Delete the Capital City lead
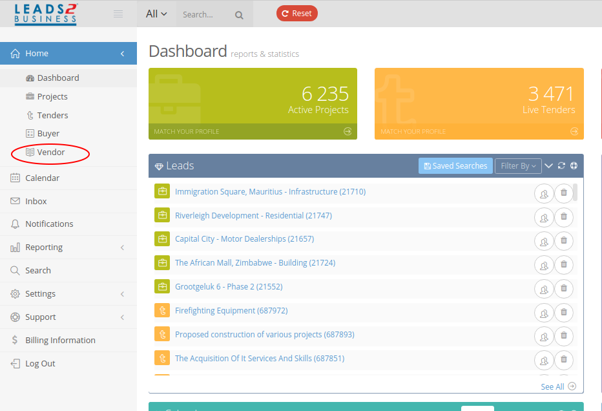This screenshot has height=411, width=602. [564, 241]
